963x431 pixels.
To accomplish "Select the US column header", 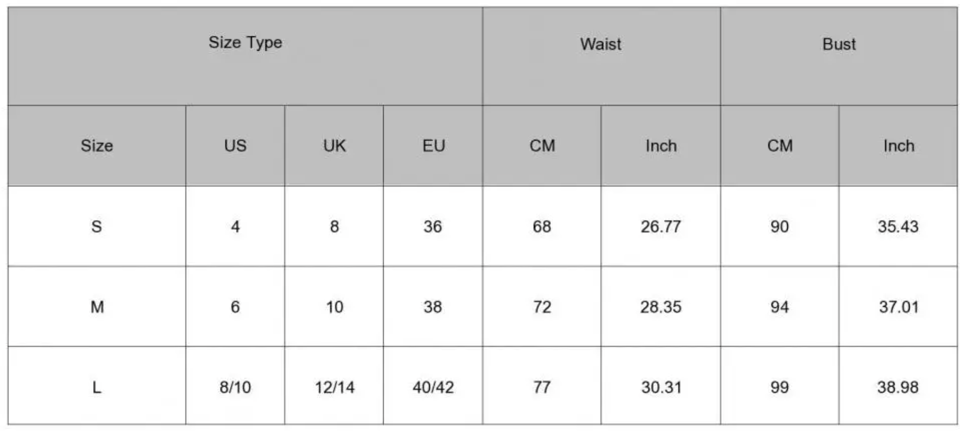I will coord(235,146).
